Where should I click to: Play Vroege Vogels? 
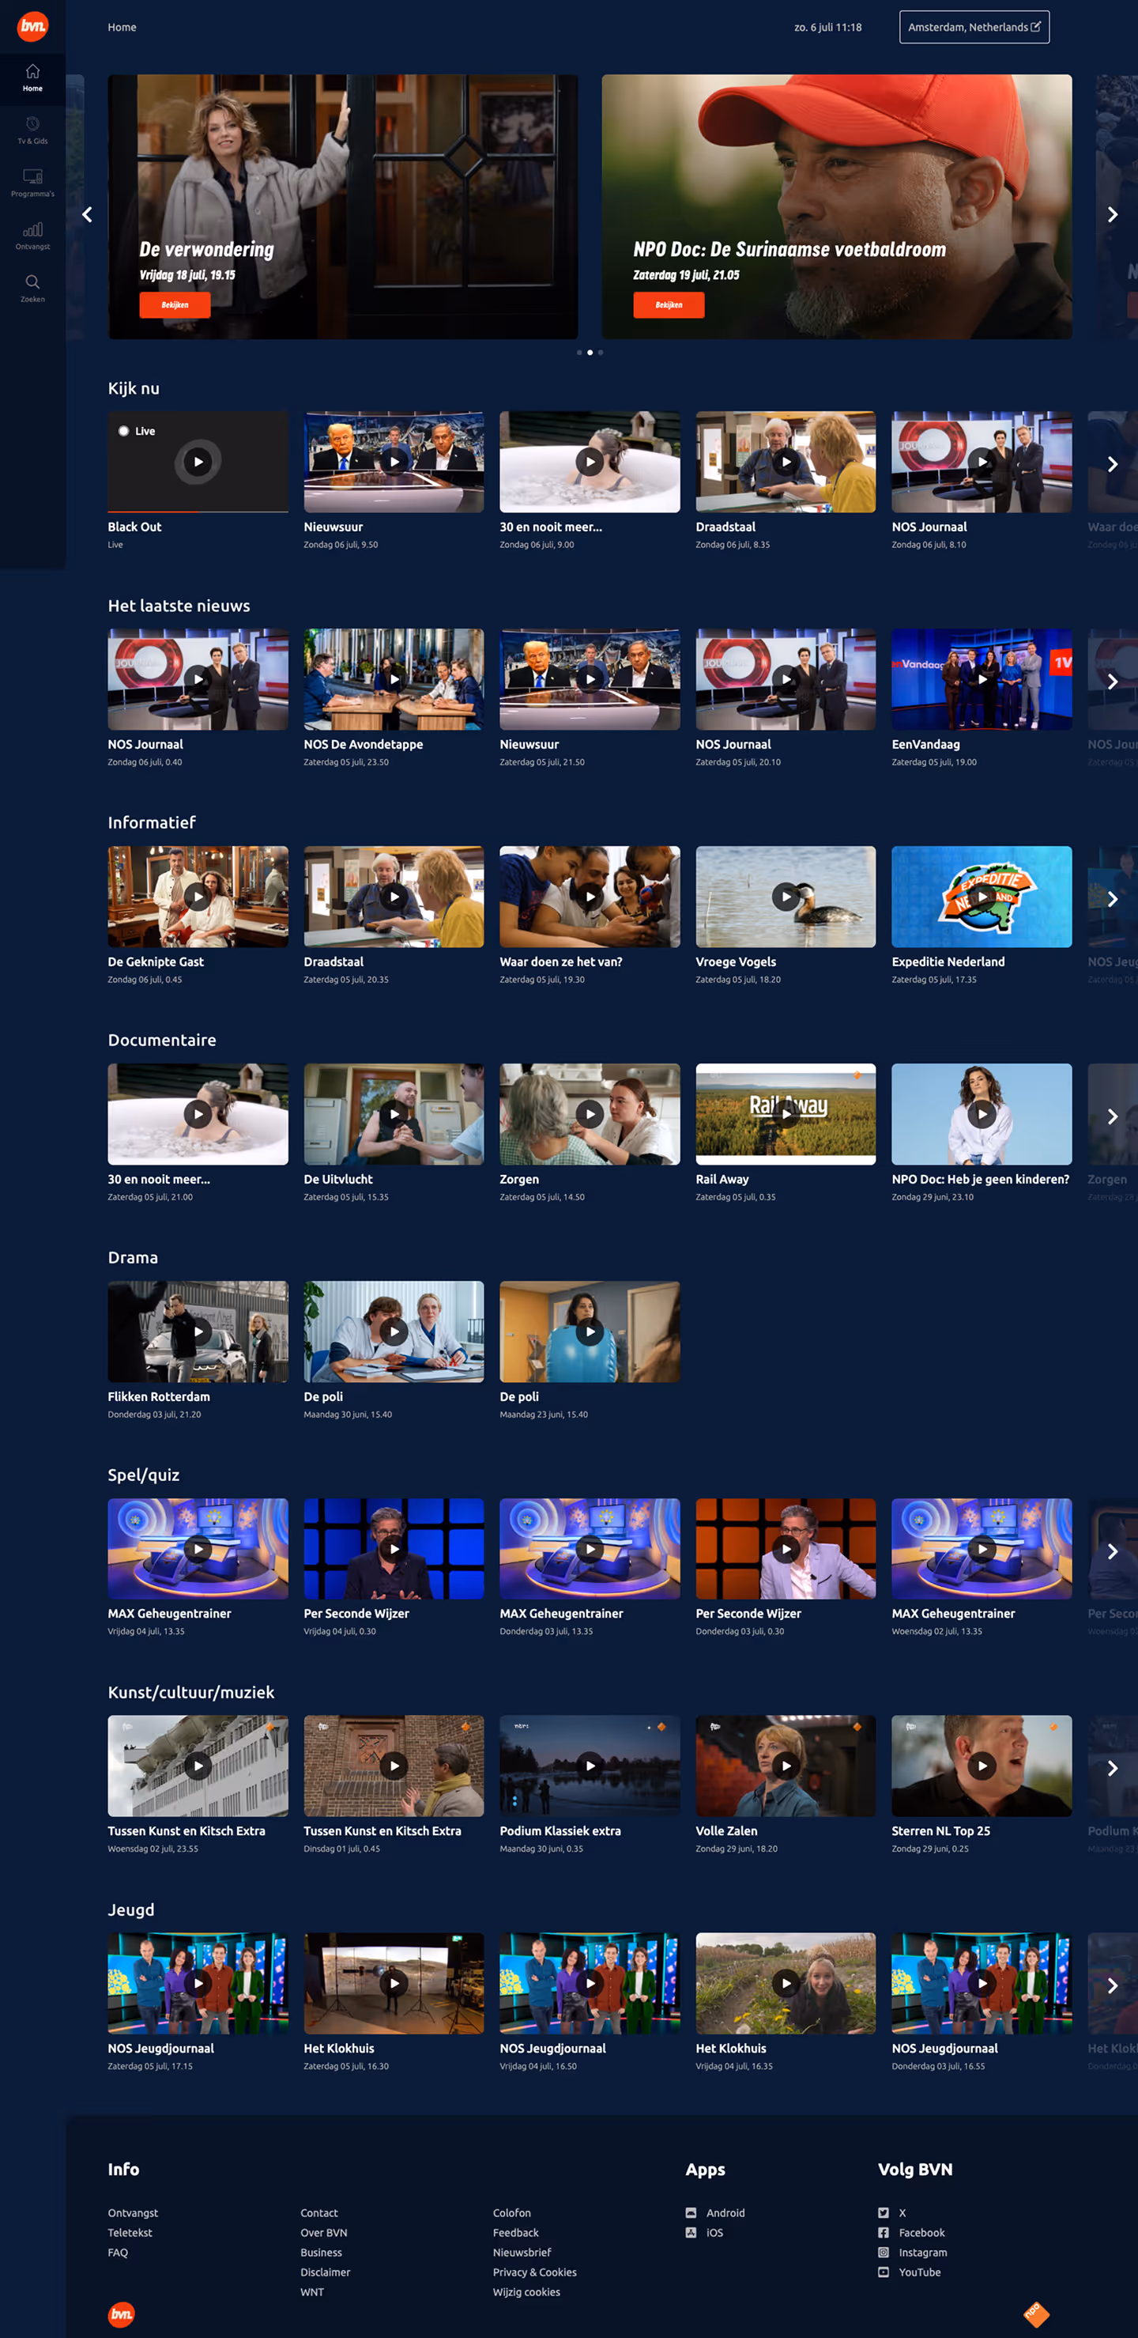click(786, 897)
